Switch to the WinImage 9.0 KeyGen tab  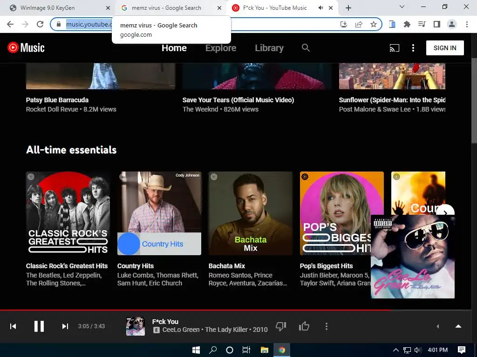point(58,8)
